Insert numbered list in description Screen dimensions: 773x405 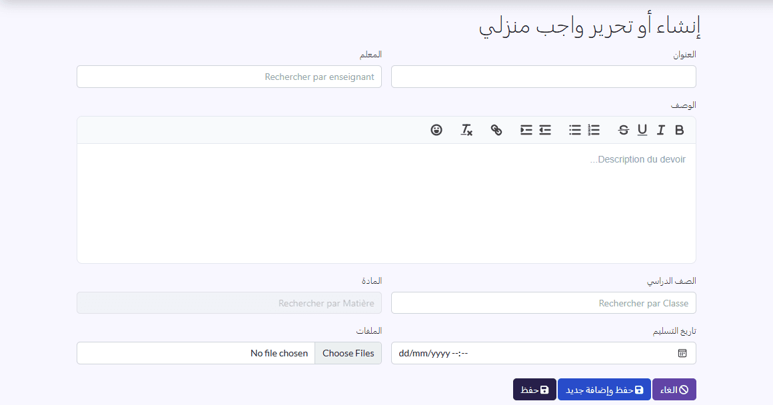[x=594, y=130]
